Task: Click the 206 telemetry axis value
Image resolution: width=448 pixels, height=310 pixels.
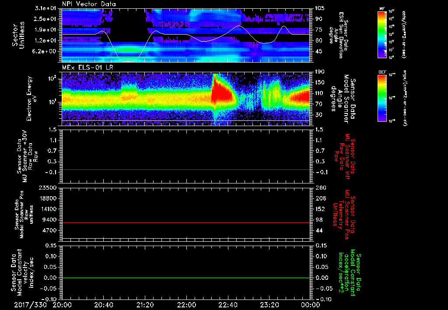Action: coord(320,198)
